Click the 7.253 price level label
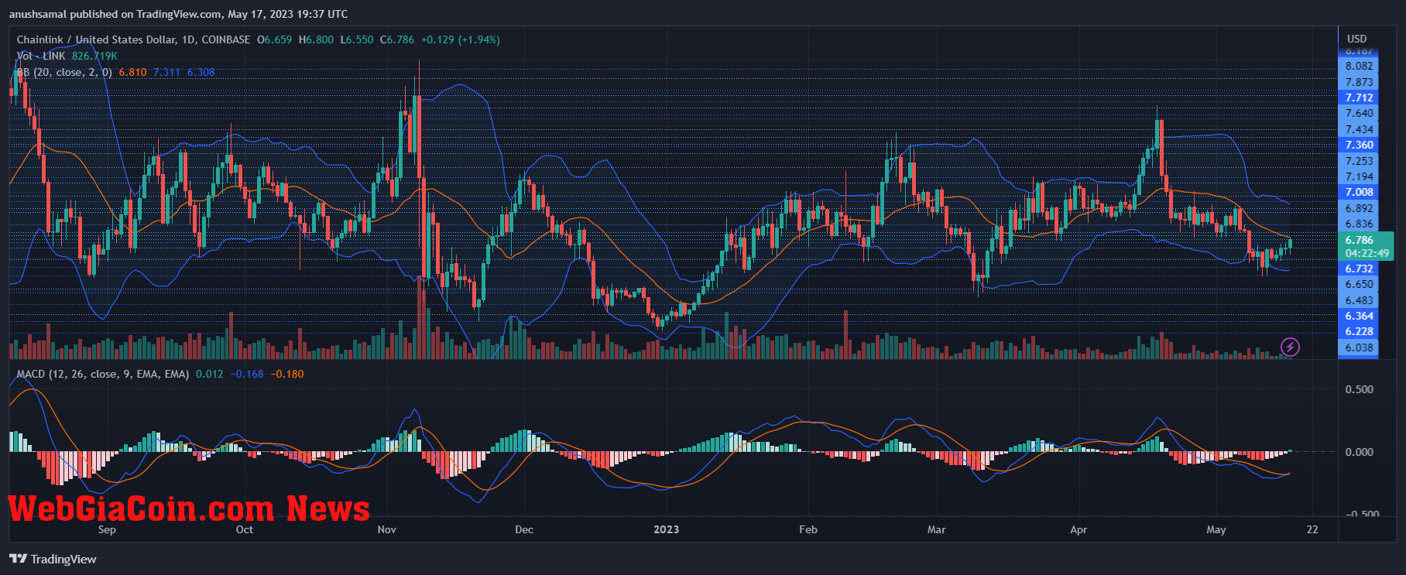Screen dimensions: 1406x575 click(1360, 161)
